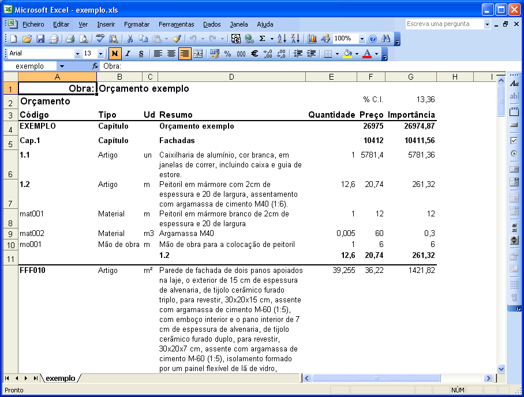Decrease the cell indent
Image resolution: width=524 pixels, height=397 pixels.
(x=298, y=54)
